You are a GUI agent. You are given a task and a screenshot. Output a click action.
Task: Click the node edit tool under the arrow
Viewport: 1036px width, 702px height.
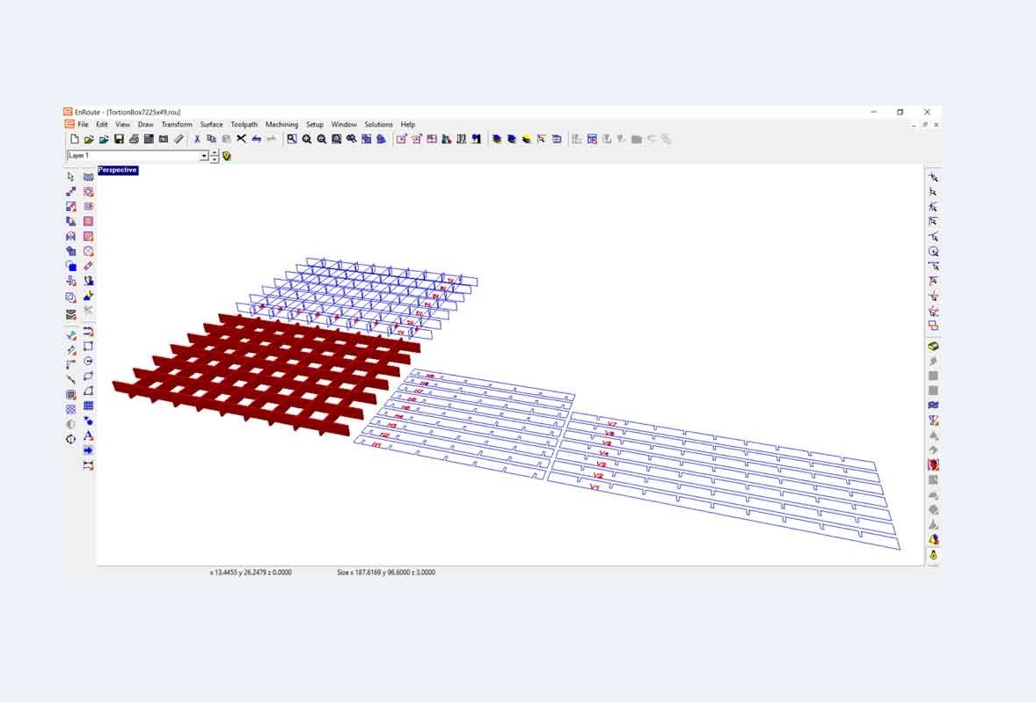click(70, 192)
